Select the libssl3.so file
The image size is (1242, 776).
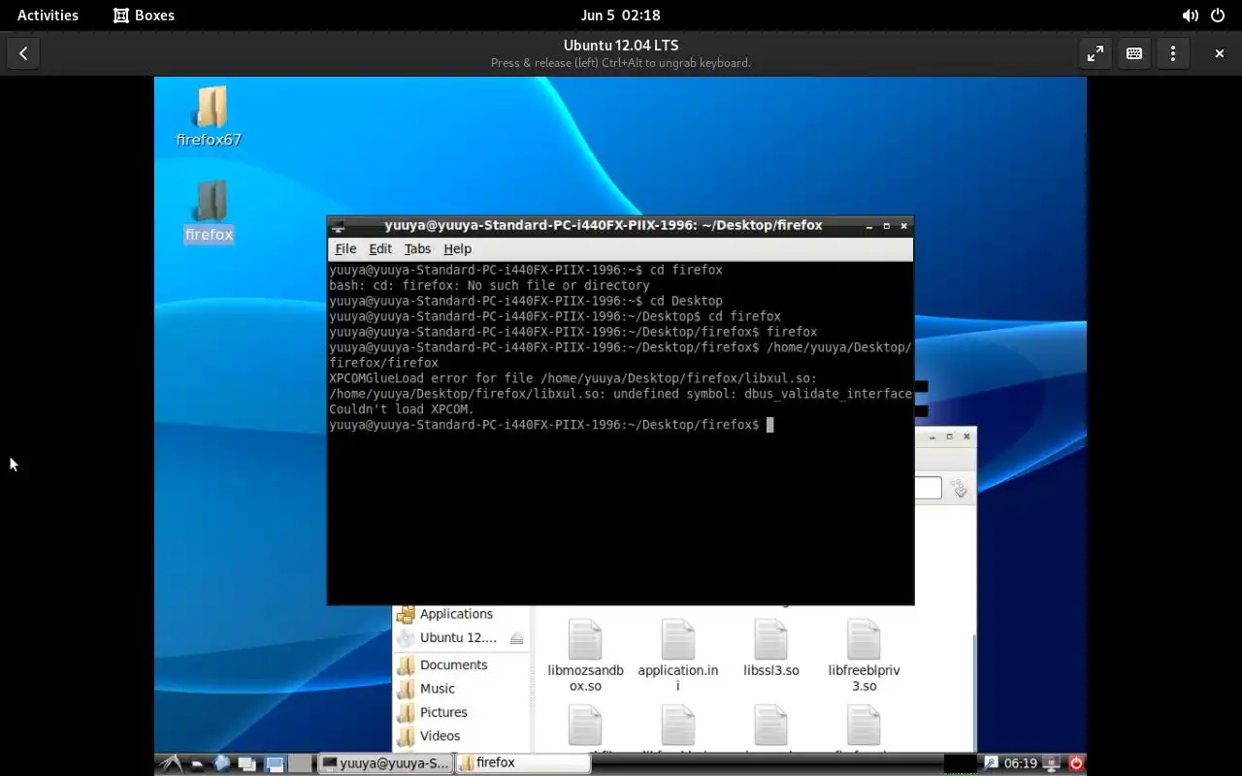click(771, 648)
